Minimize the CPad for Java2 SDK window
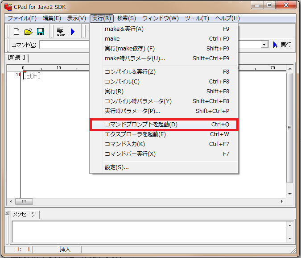This screenshot has height=258, width=301. pyautogui.click(x=257, y=5)
